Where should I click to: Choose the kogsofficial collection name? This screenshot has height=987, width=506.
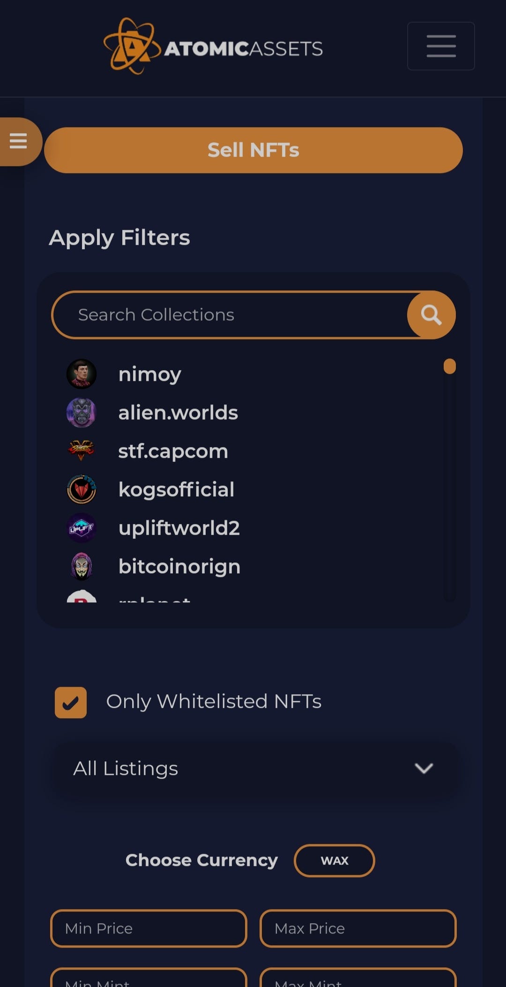click(x=176, y=489)
